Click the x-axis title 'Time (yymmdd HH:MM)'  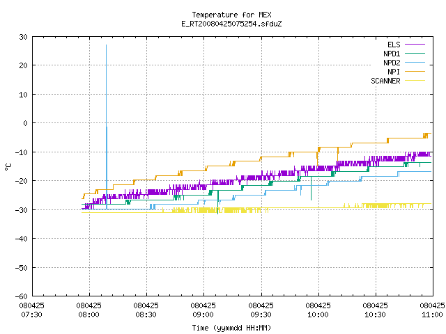click(231, 328)
